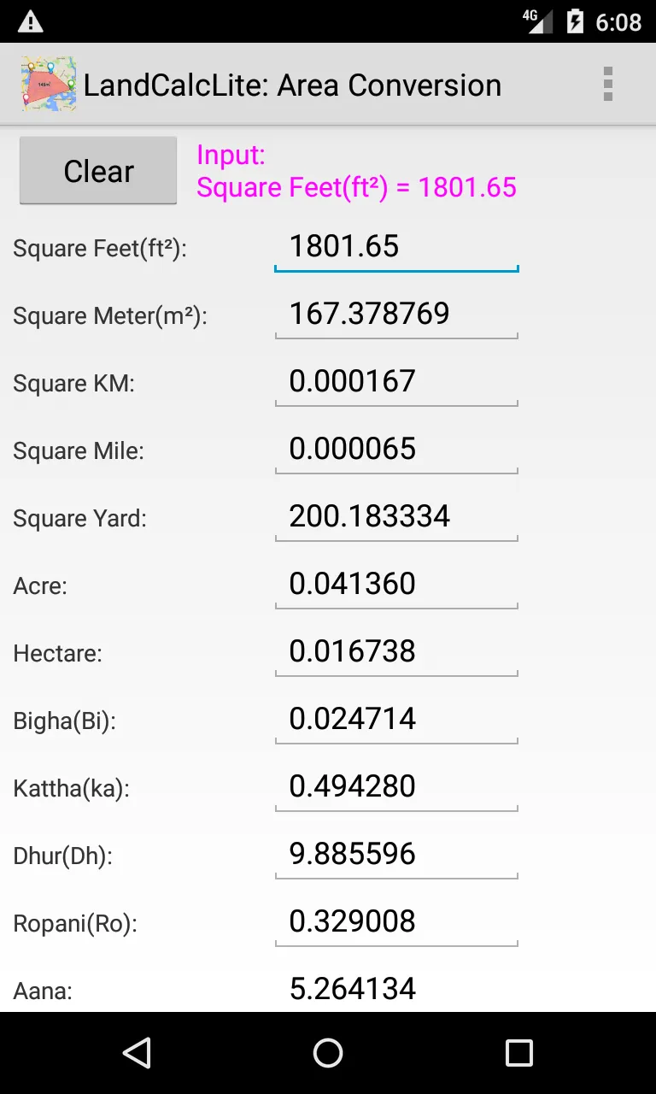Select the Ropani field 0.329008

pos(396,923)
